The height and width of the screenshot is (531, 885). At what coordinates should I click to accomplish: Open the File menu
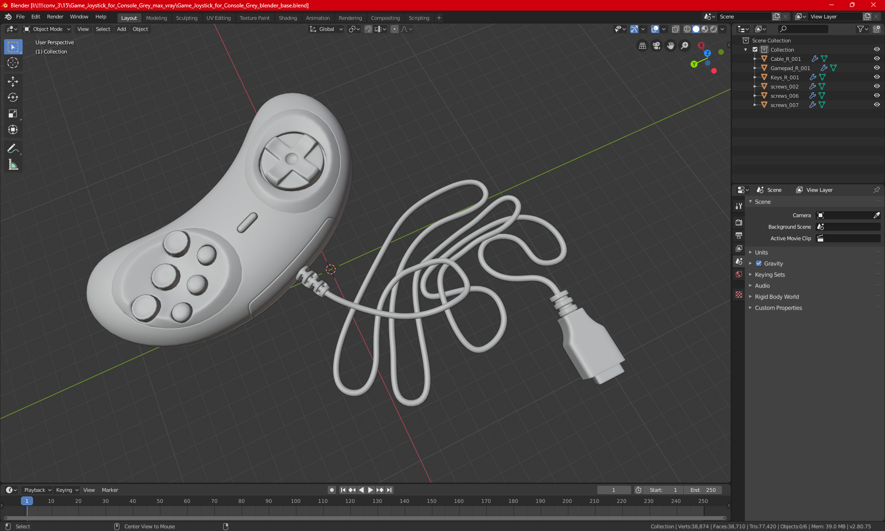click(20, 17)
